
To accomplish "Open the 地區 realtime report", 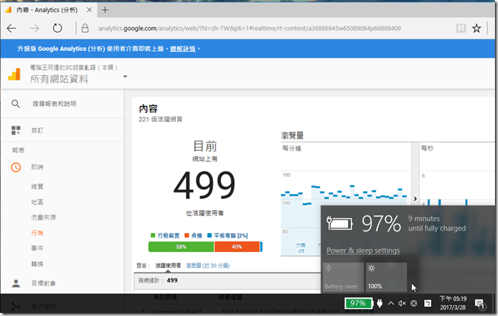I will [x=37, y=202].
